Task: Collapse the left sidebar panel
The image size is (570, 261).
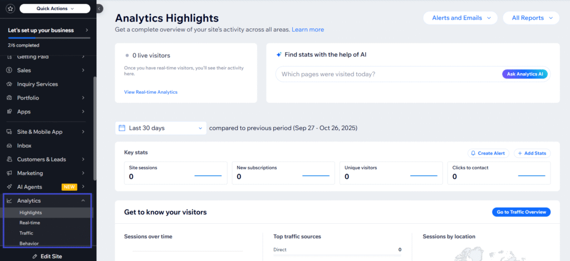Action: [x=100, y=8]
